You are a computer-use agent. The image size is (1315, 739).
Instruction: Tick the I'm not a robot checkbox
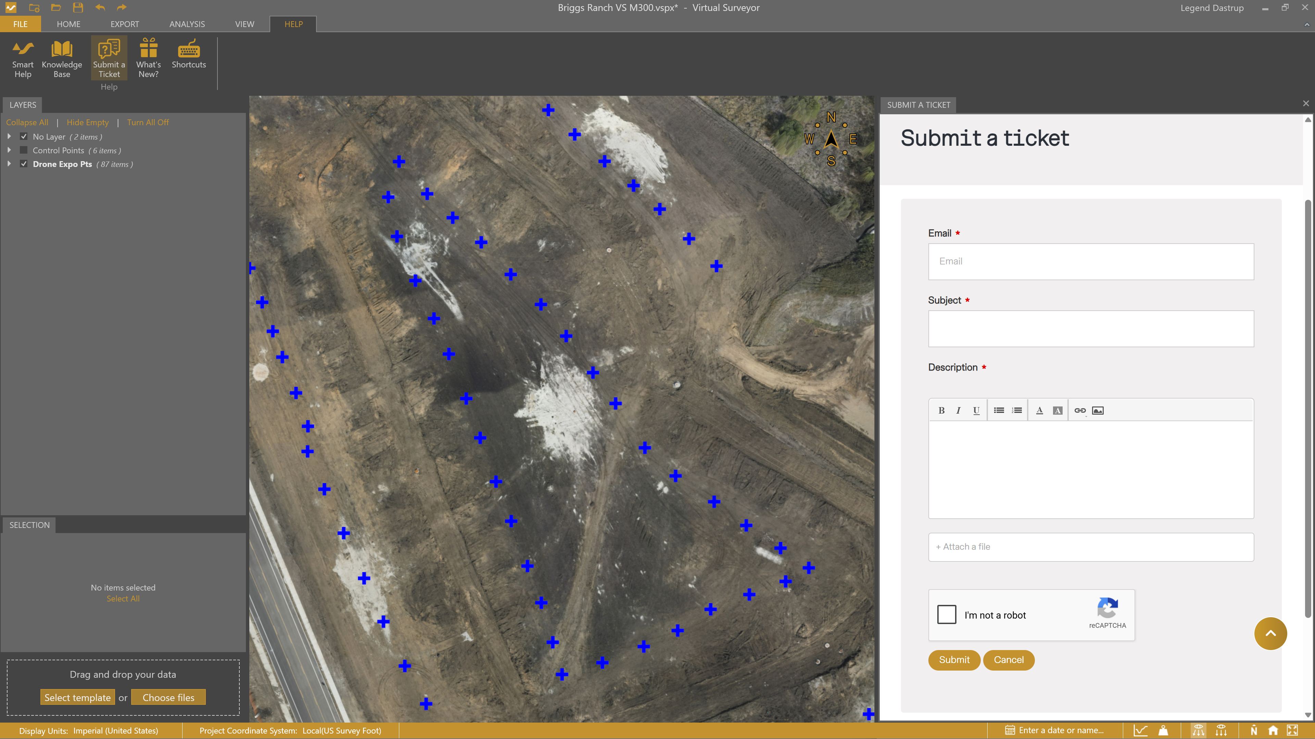pyautogui.click(x=947, y=614)
